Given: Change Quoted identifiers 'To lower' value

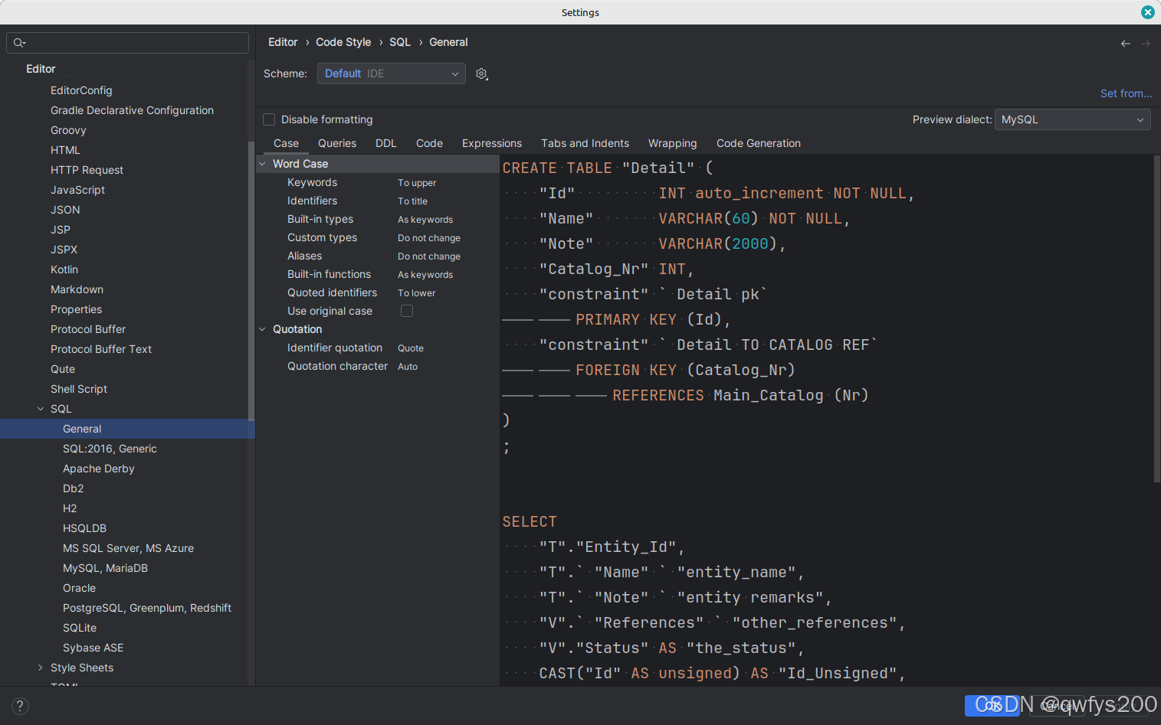Looking at the screenshot, I should [x=416, y=293].
